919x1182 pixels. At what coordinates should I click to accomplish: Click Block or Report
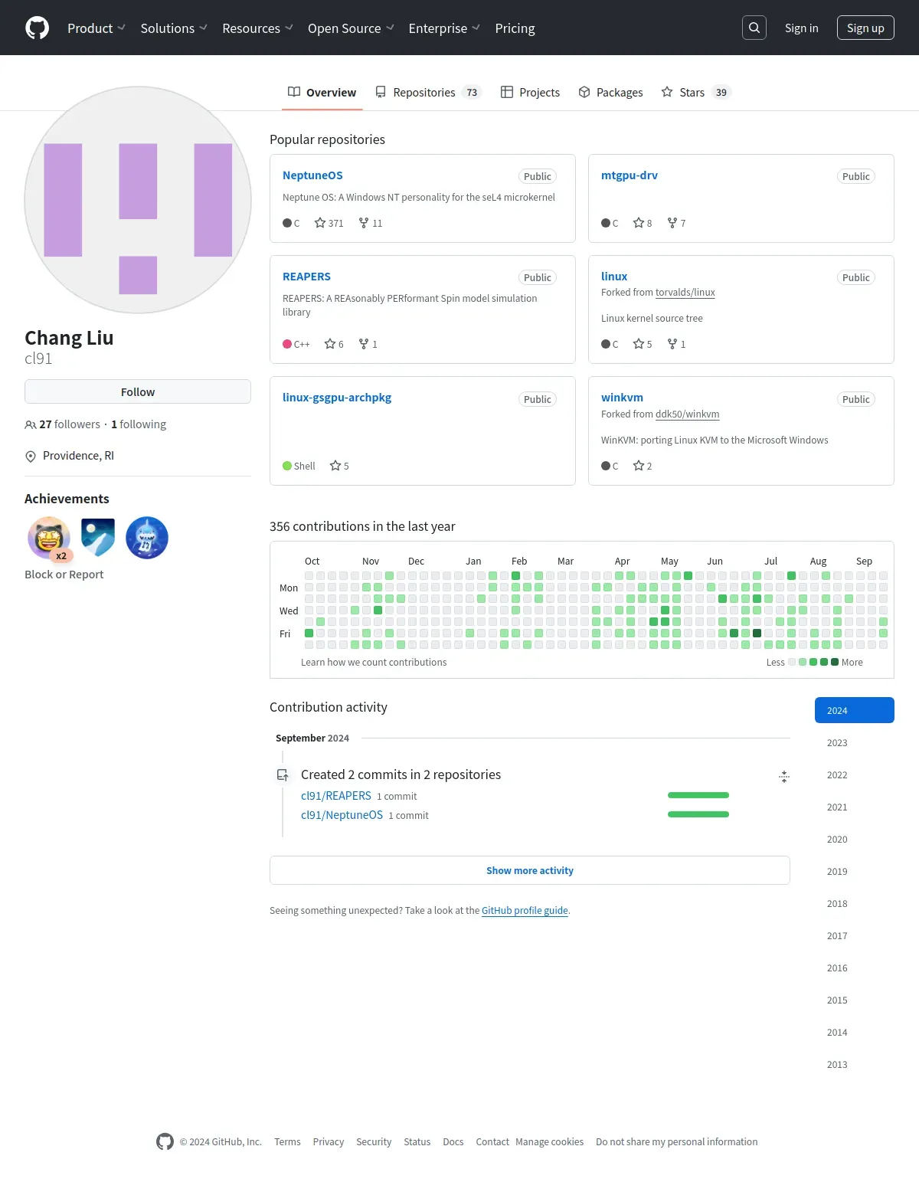64,575
